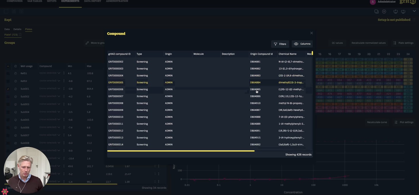The image size is (419, 195).
Task: Toggle the select-all checkbox in Groups header
Action: point(8,66)
